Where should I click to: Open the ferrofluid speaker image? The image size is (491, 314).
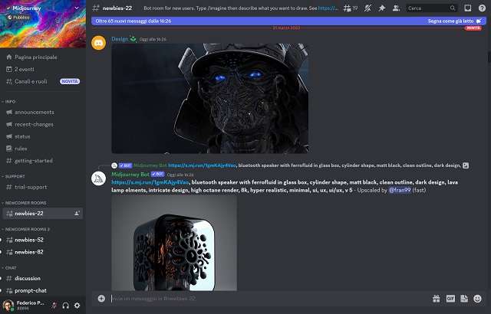(x=174, y=243)
